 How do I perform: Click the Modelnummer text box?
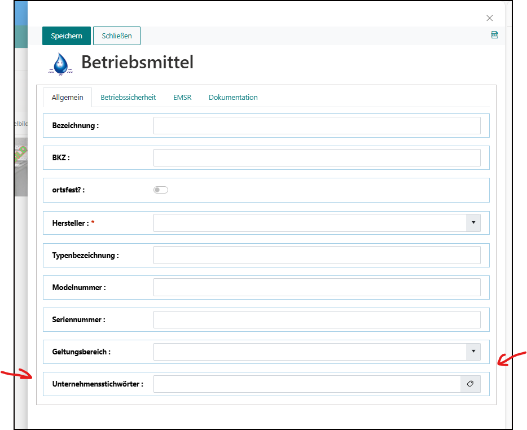(317, 287)
